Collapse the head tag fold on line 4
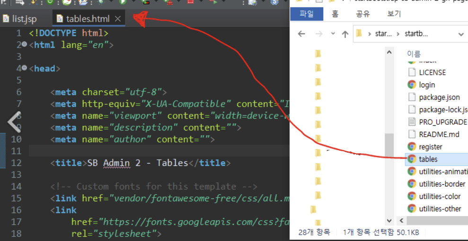Viewport: 468px width, 241px height. point(24,68)
